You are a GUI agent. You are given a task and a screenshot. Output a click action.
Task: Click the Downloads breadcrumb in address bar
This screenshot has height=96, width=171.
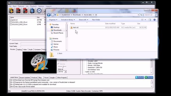(77, 15)
